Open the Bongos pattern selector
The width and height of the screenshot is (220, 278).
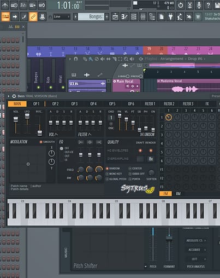(91, 17)
